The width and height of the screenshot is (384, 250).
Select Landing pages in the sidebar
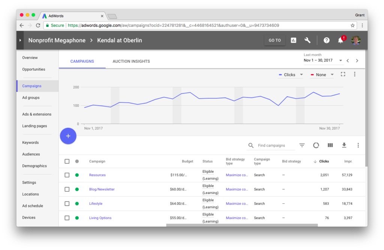(34, 126)
